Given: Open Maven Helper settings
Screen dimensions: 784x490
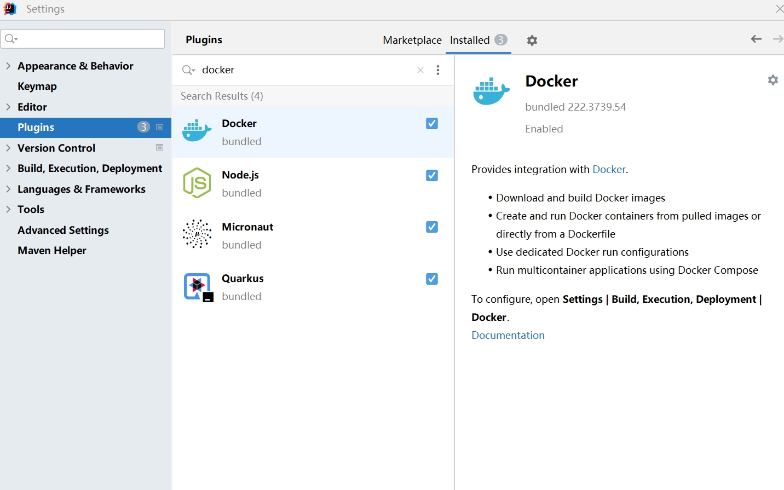Looking at the screenshot, I should [52, 250].
